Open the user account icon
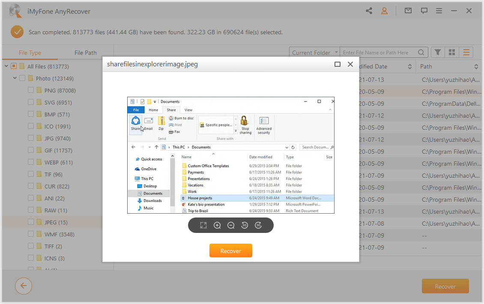The height and width of the screenshot is (304, 484). 384,11
